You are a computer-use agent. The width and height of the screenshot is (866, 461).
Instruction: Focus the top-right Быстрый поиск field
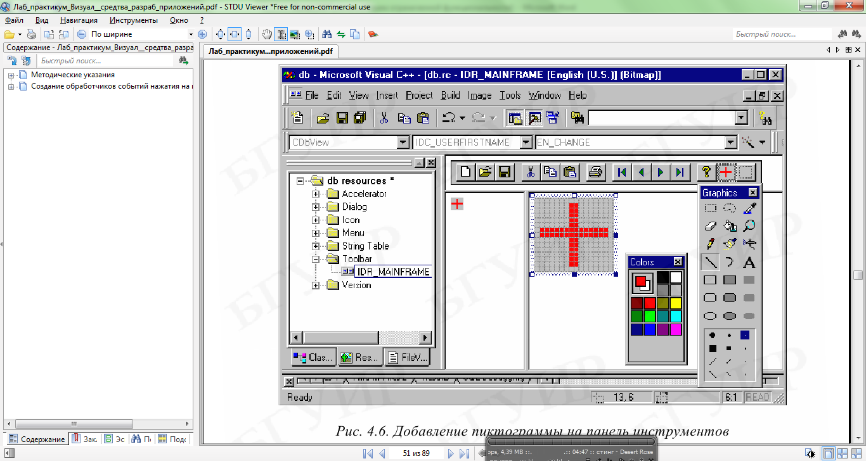point(782,34)
